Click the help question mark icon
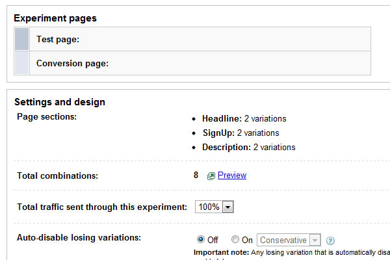The height and width of the screenshot is (260, 390). tap(330, 240)
